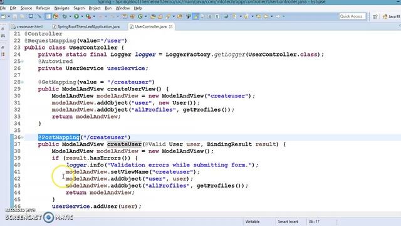
Task: Click 'userService.addUser(user);' on line 46
Action: pyautogui.click(x=96, y=207)
